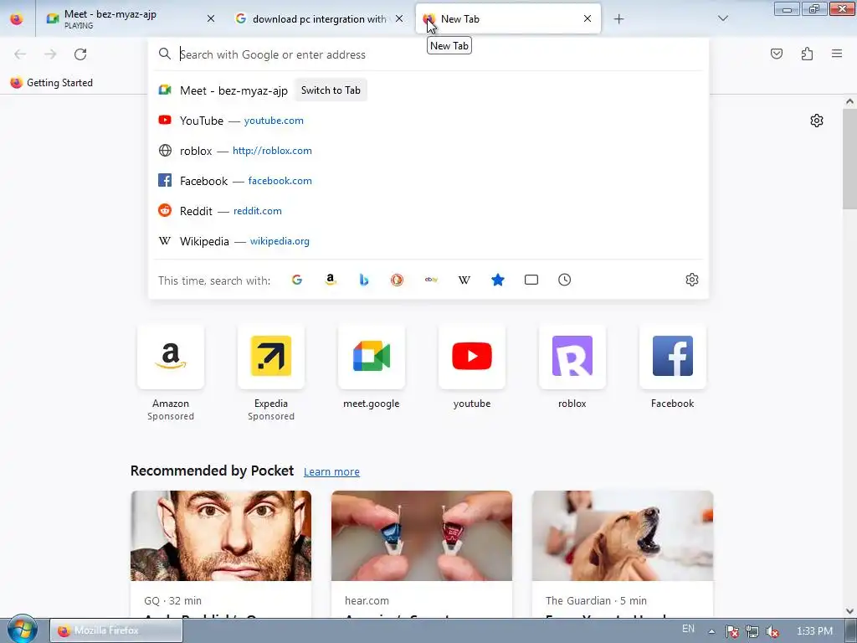Select the Facebook facebook.com suggestion
Screen dimensions: 857x643
click(x=428, y=181)
